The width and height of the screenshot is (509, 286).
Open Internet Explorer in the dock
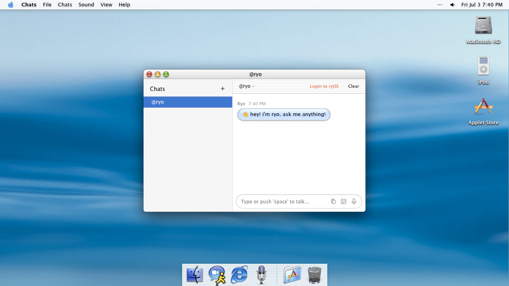239,275
